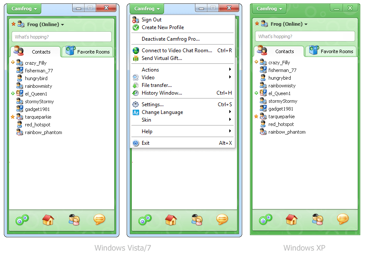Click avatar icon beside red_hotspot in XP window
This screenshot has height=257, width=365.
click(263, 124)
